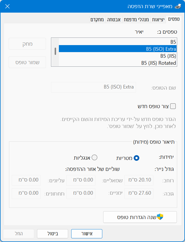This screenshot has height=242, width=185.
Task: Click the 'שנה הגדרות טופס' button
Action: click(x=140, y=217)
